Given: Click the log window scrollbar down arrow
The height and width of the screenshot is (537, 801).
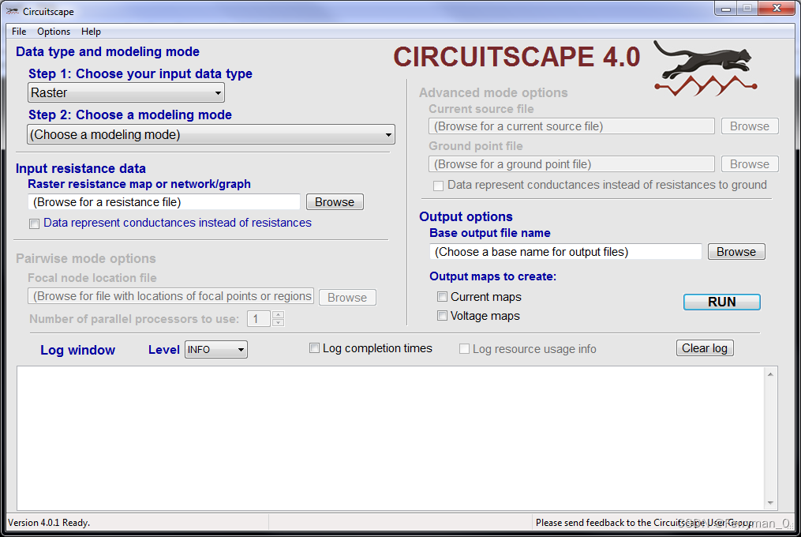Looking at the screenshot, I should coord(770,503).
